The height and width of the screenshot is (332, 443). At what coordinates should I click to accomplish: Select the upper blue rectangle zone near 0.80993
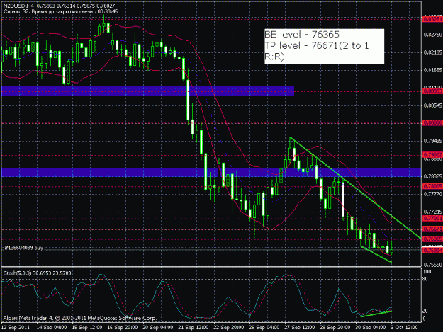tap(147, 91)
